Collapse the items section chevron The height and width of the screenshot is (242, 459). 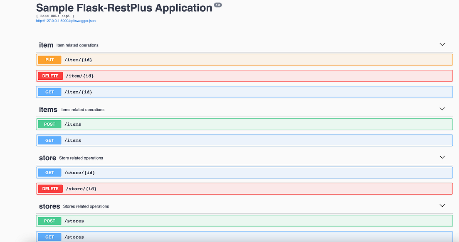(x=442, y=109)
